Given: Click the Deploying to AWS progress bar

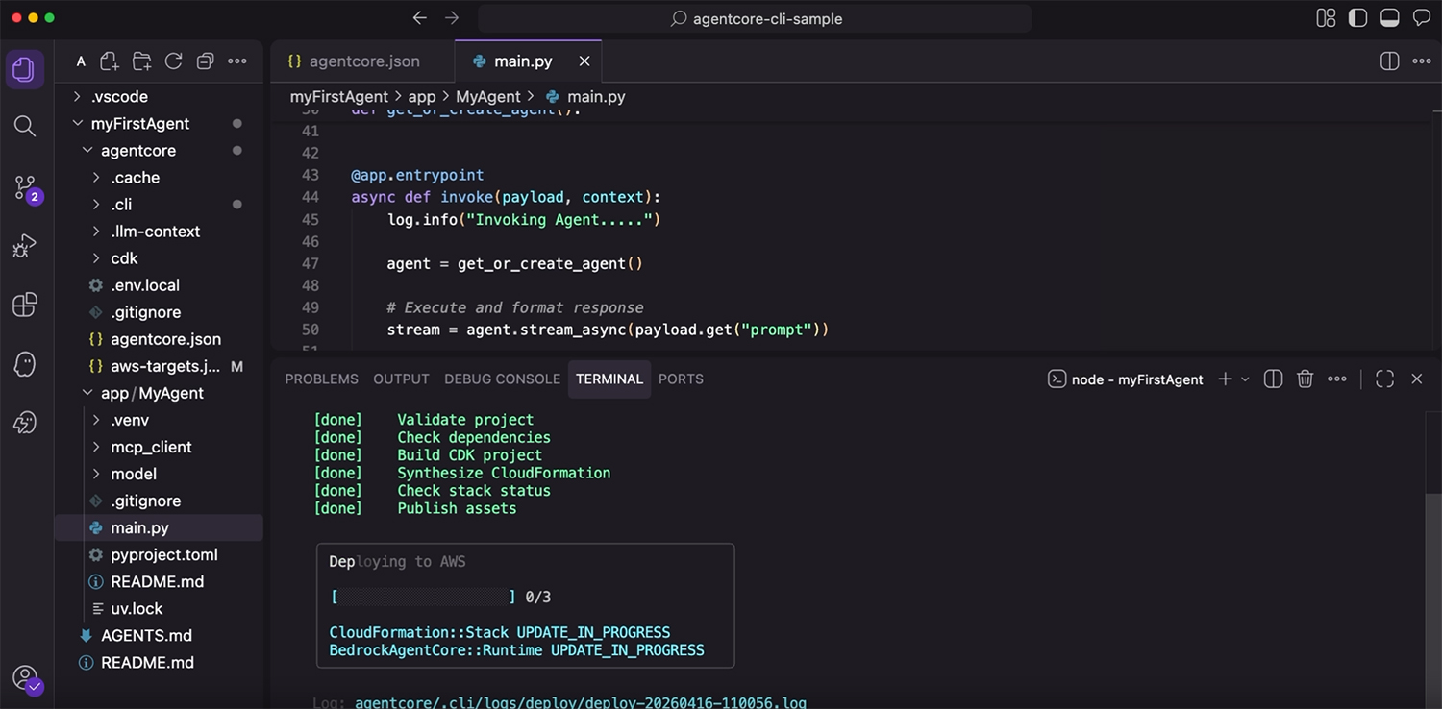Looking at the screenshot, I should 423,596.
